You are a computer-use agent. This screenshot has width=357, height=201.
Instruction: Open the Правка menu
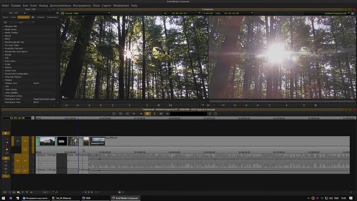click(x=16, y=6)
